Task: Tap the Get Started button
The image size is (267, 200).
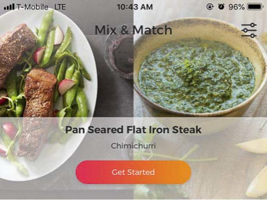Action: [x=133, y=172]
